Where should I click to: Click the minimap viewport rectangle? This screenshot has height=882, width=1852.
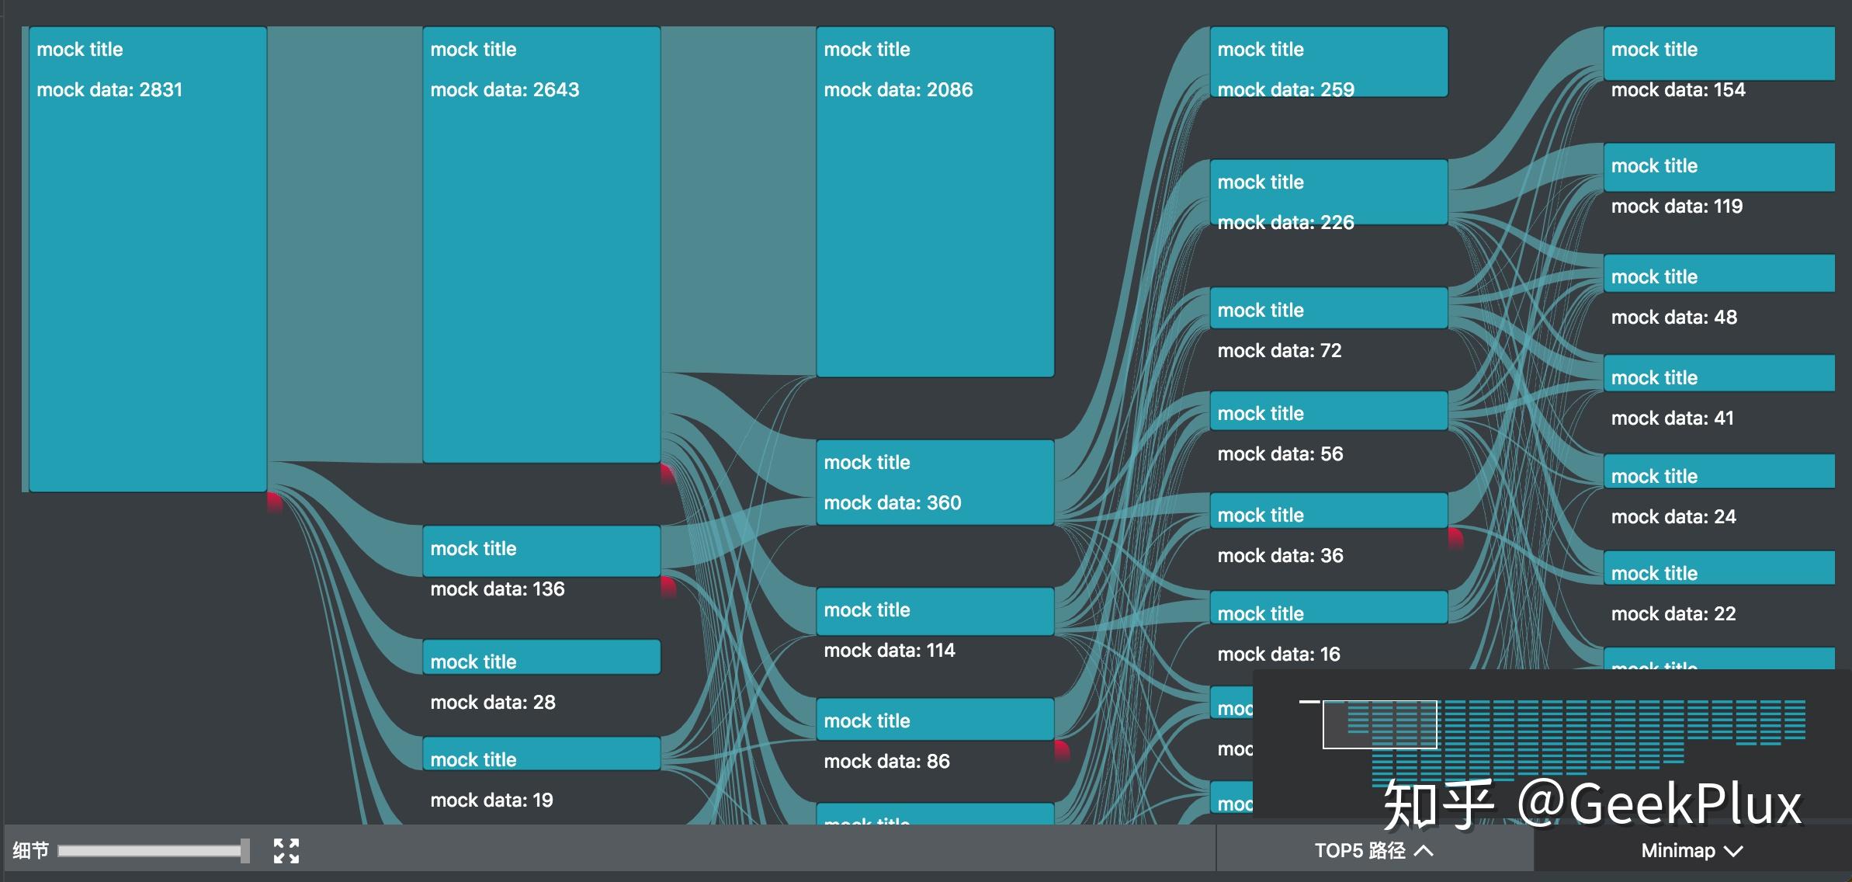pyautogui.click(x=1379, y=724)
